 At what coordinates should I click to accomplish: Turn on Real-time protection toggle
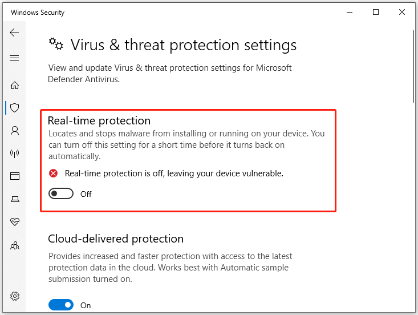click(61, 194)
